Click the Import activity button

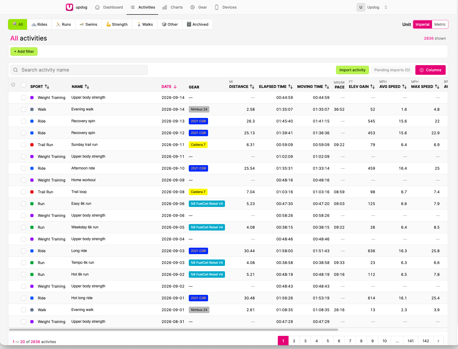point(352,70)
